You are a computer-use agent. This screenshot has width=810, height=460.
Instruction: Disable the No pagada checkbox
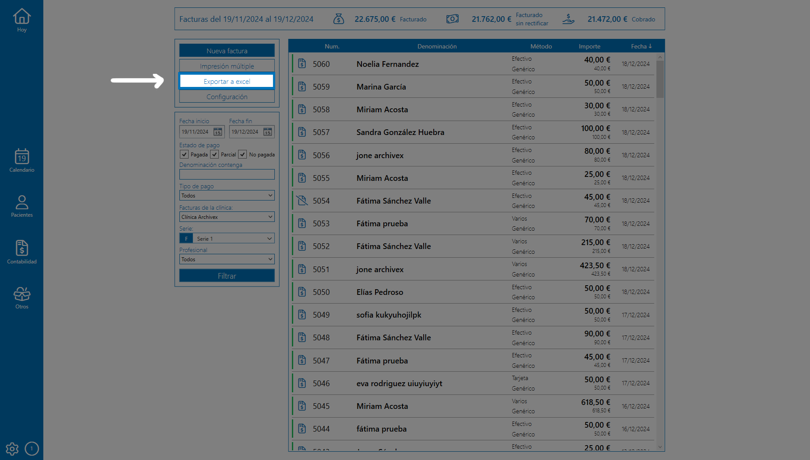[242, 155]
